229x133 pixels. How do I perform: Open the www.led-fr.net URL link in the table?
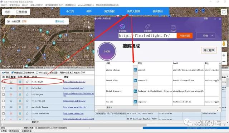[x=74, y=101]
